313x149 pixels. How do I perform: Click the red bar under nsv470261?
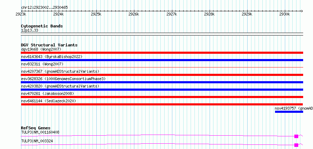point(162,97)
